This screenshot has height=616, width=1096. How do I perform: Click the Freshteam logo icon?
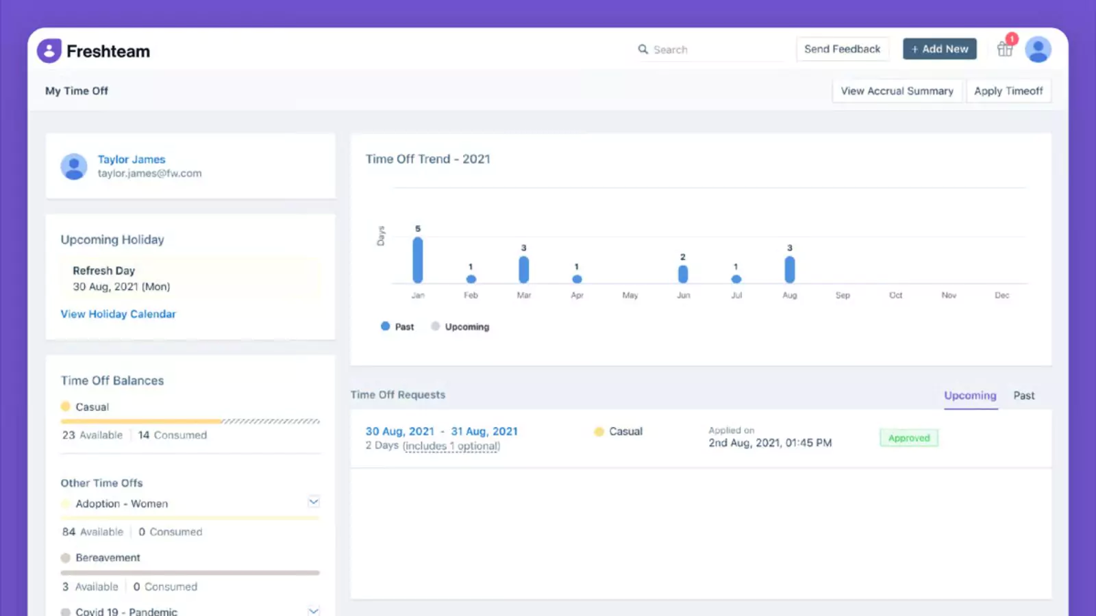point(49,51)
